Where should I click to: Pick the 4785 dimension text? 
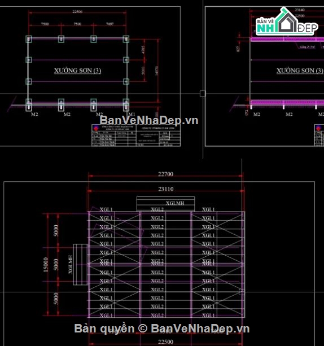[x=143, y=50]
